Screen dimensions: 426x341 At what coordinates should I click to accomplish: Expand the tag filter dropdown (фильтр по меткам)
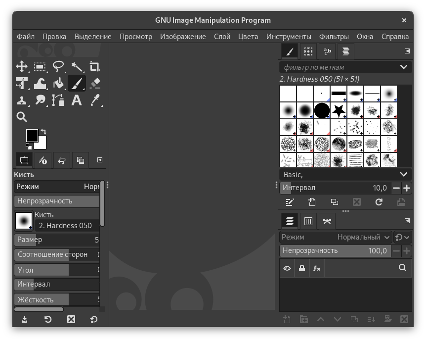404,67
